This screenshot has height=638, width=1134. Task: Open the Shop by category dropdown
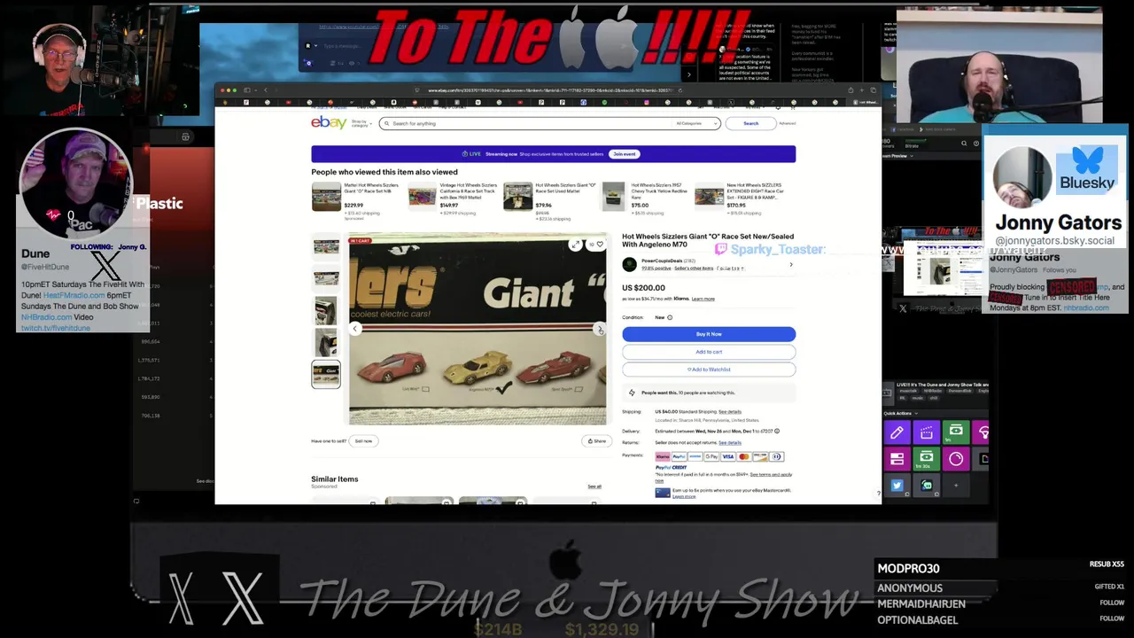[361, 123]
